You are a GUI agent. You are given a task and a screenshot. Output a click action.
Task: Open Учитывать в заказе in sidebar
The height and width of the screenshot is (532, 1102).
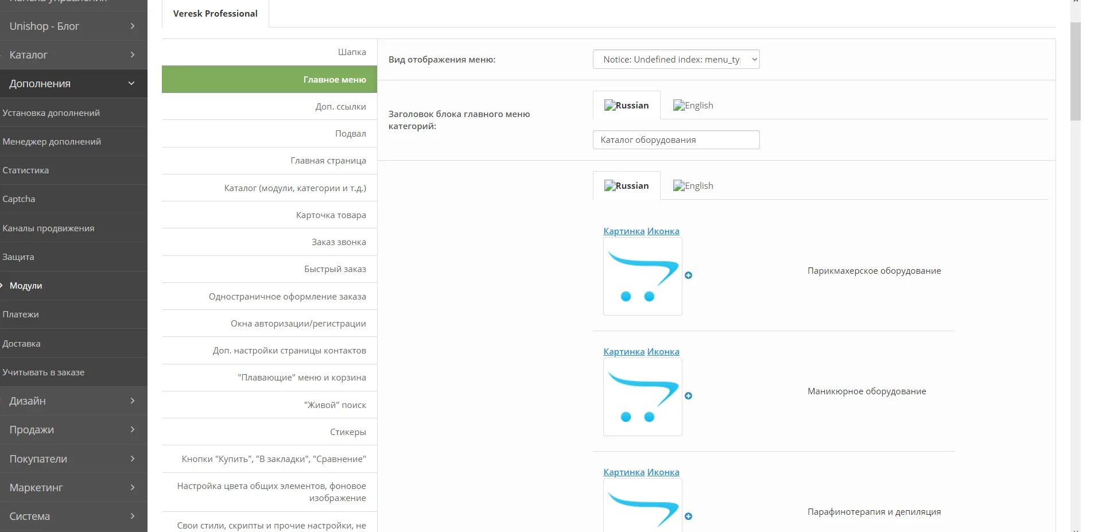73,372
